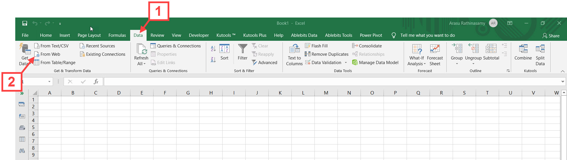Click Relationships
567x160 pixels.
tap(368, 54)
